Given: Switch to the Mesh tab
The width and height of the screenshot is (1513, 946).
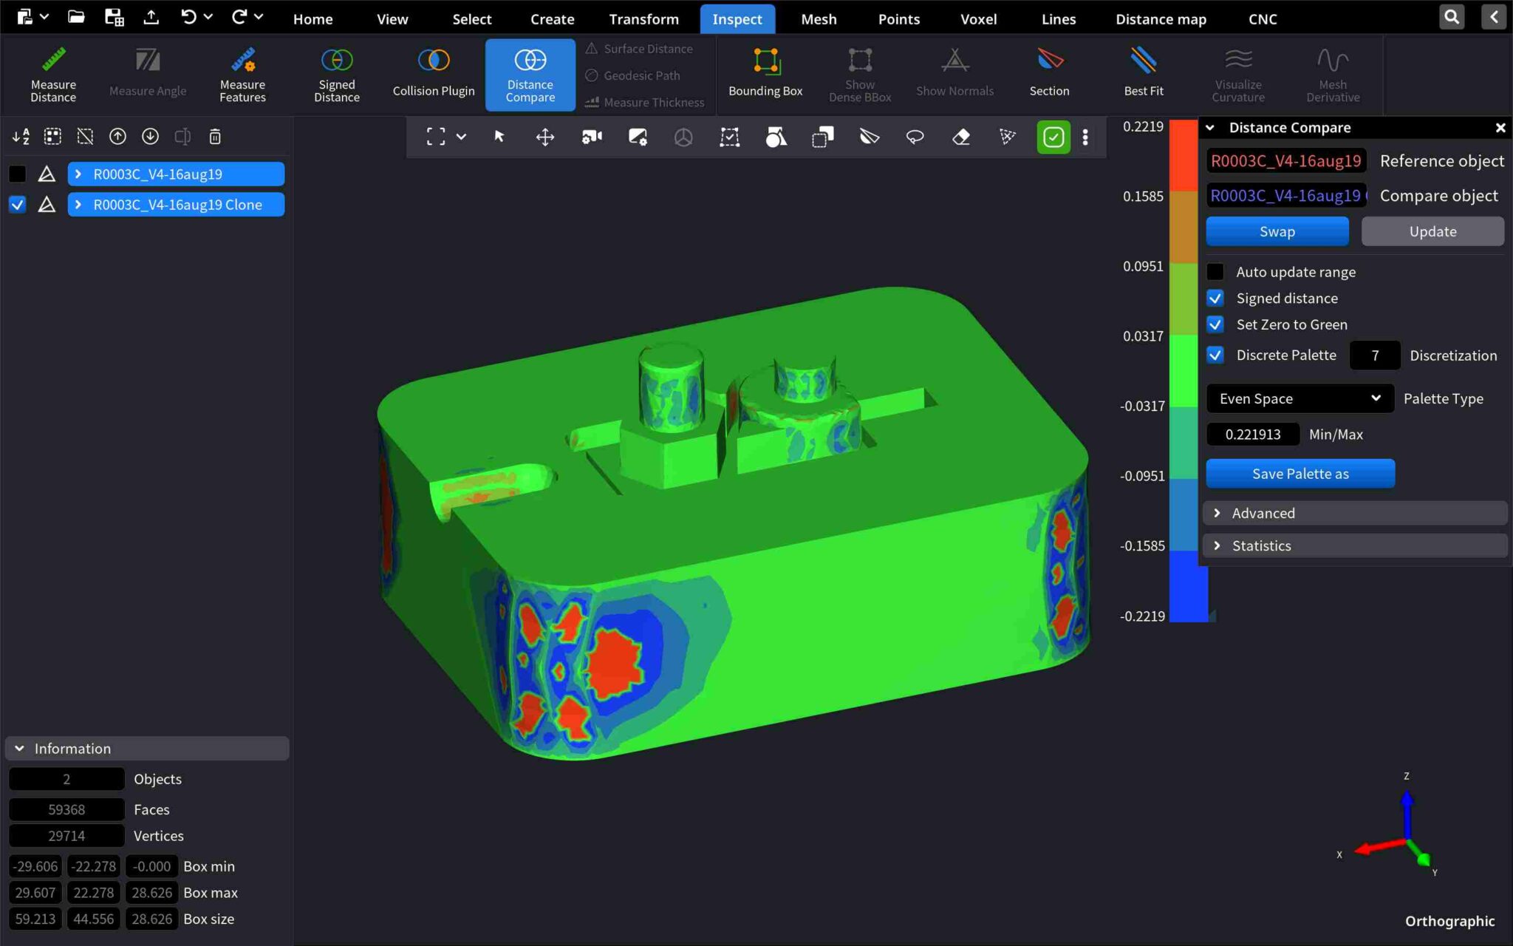Looking at the screenshot, I should (818, 18).
